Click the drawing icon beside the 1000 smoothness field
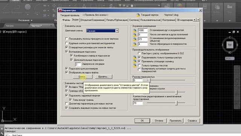 tap(134, 31)
